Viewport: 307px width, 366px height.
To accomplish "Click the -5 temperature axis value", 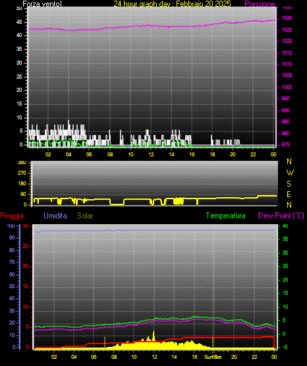I will tap(285, 347).
